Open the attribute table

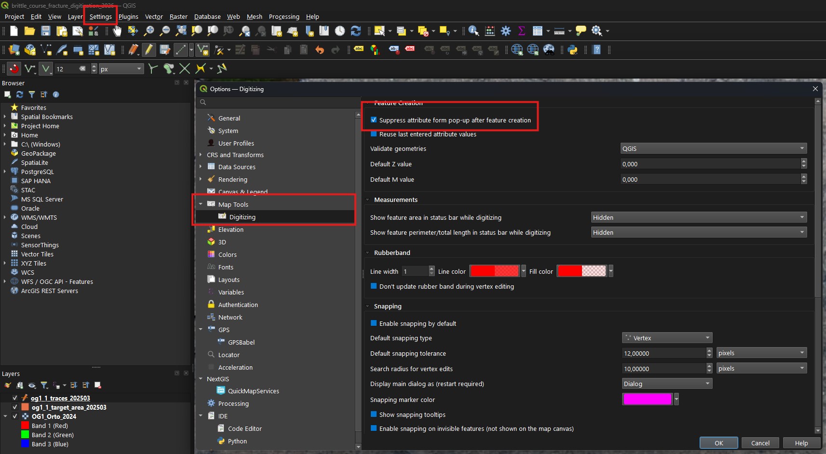coord(539,31)
